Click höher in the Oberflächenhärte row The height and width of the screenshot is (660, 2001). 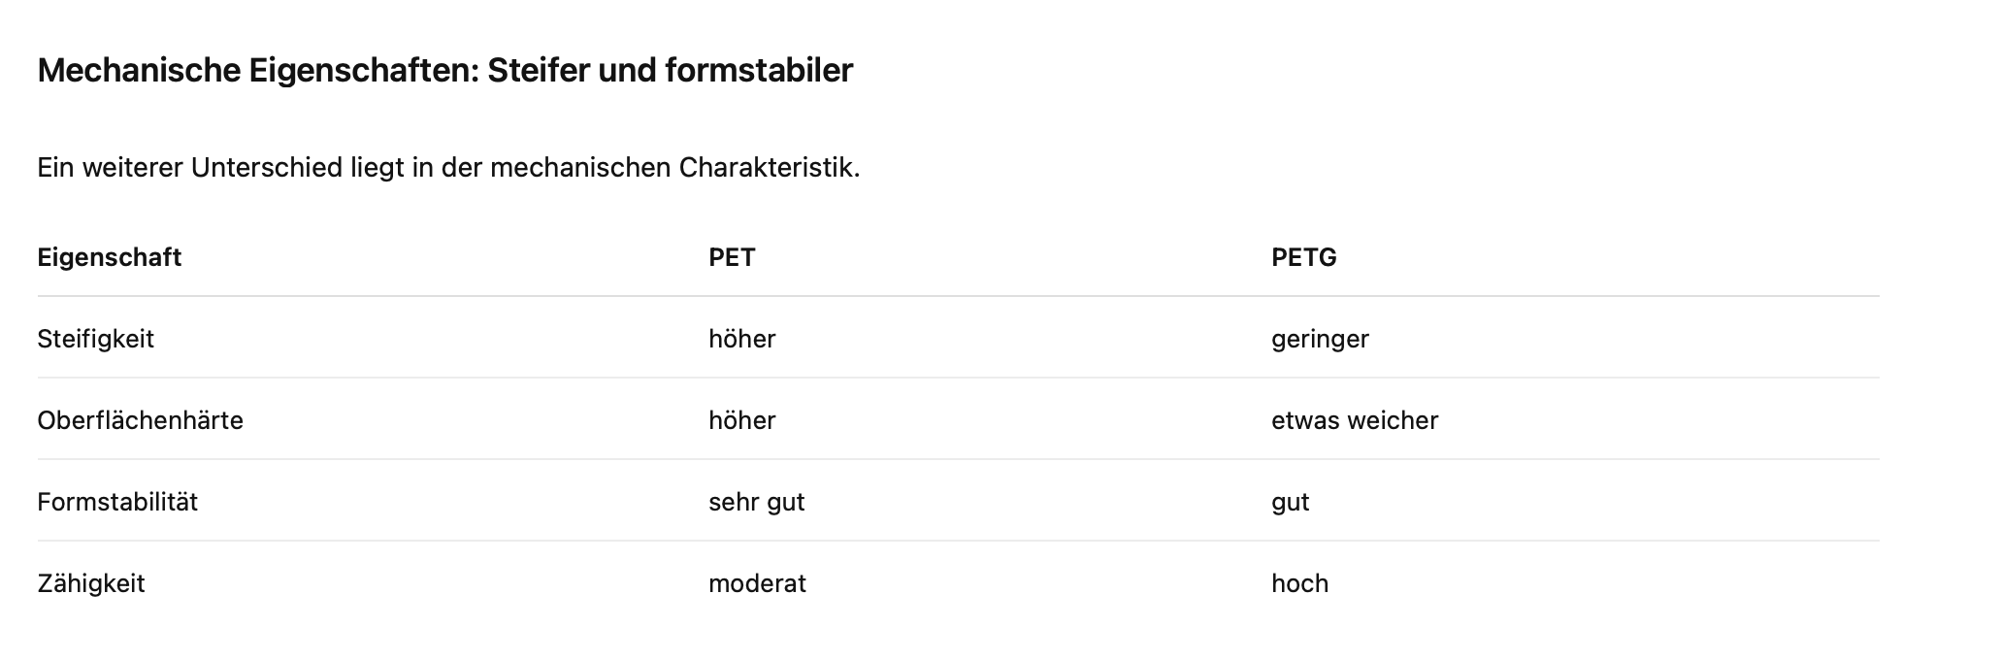[742, 420]
